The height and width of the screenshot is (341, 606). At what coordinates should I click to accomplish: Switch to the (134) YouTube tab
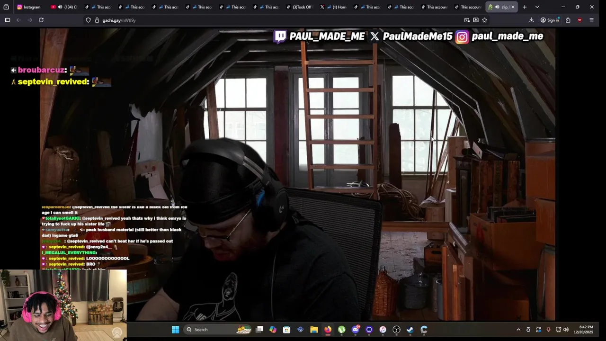pyautogui.click(x=64, y=7)
